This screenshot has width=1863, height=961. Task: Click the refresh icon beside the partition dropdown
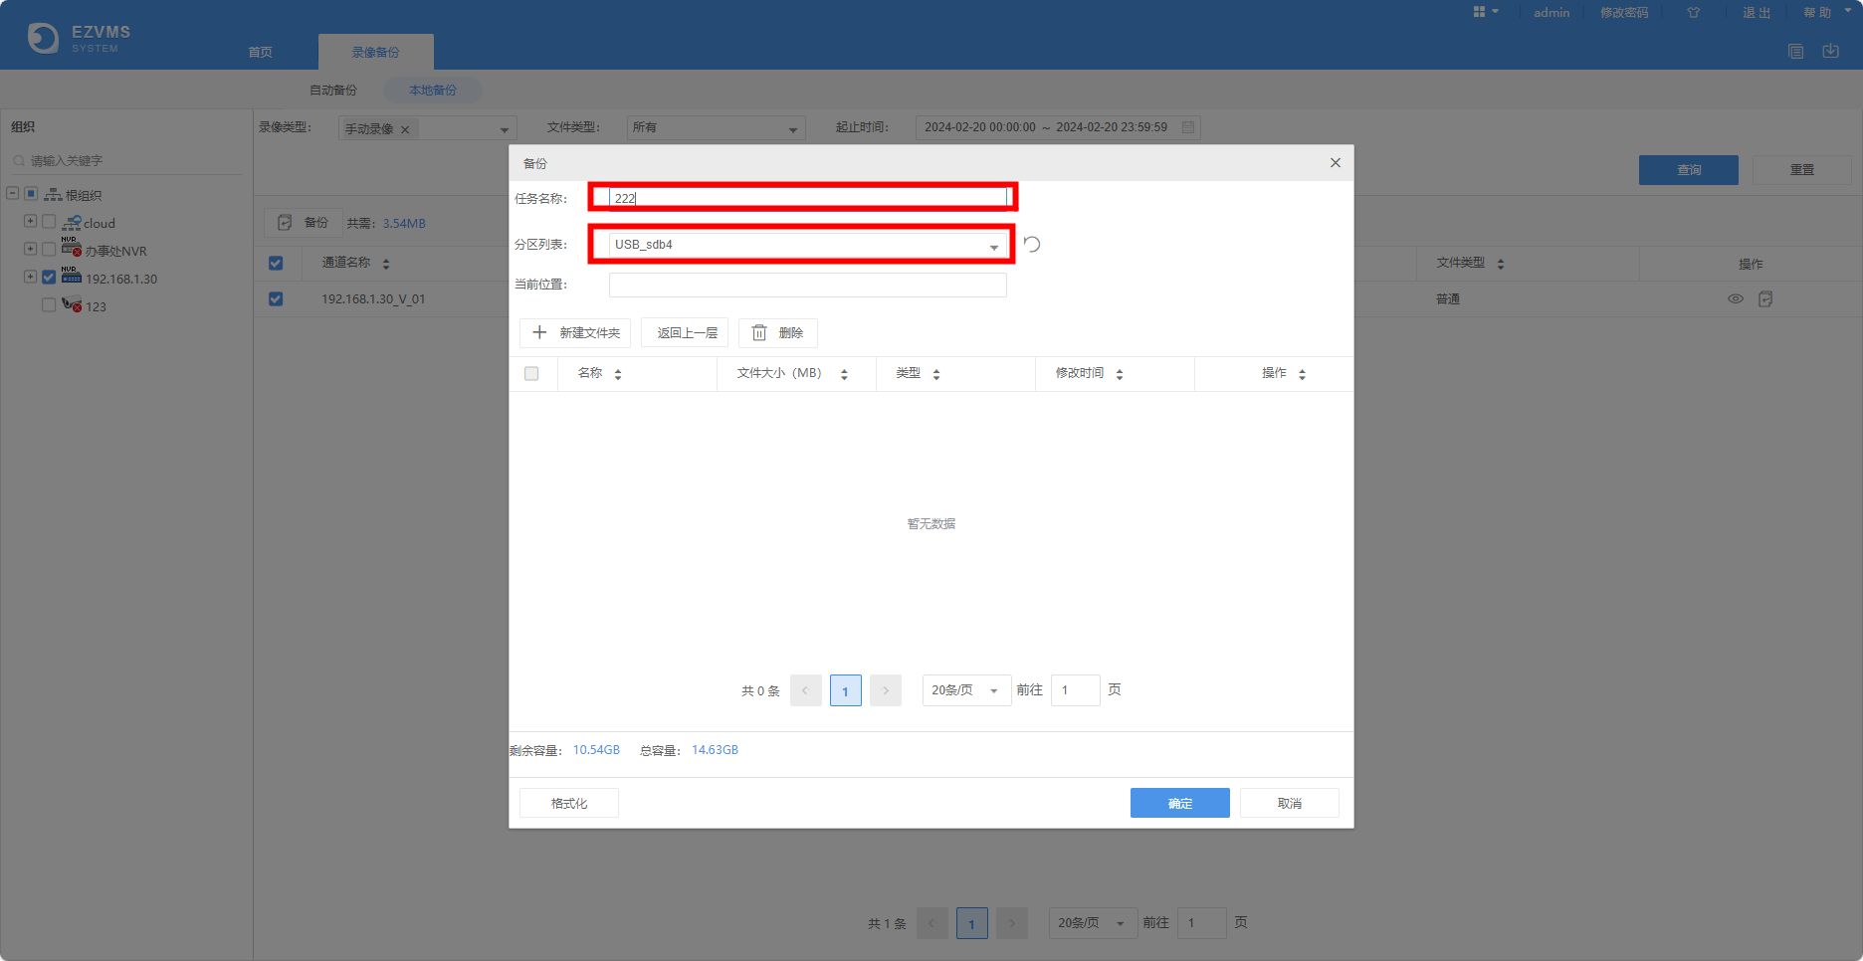[1031, 244]
